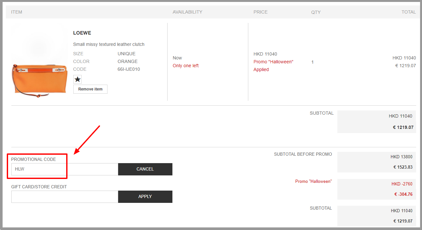Click the € 1219.07 item total in row

(x=406, y=66)
